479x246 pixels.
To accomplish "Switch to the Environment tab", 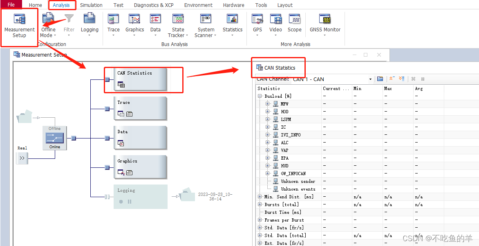I will point(198,5).
